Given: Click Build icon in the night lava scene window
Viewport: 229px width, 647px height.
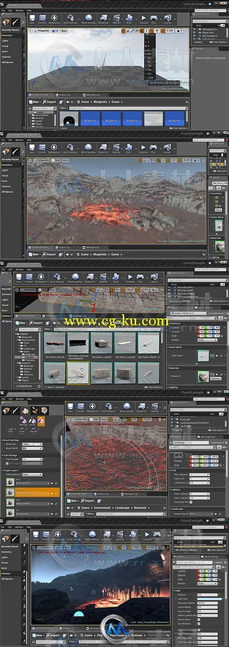Looking at the screenshot, I should [132, 535].
